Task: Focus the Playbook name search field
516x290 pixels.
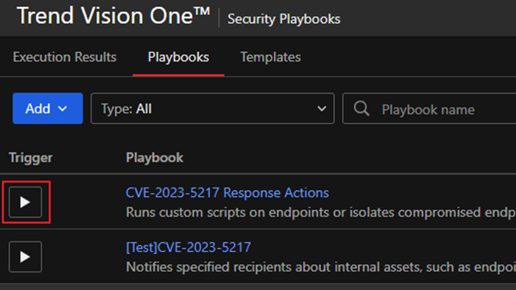Action: pyautogui.click(x=437, y=109)
